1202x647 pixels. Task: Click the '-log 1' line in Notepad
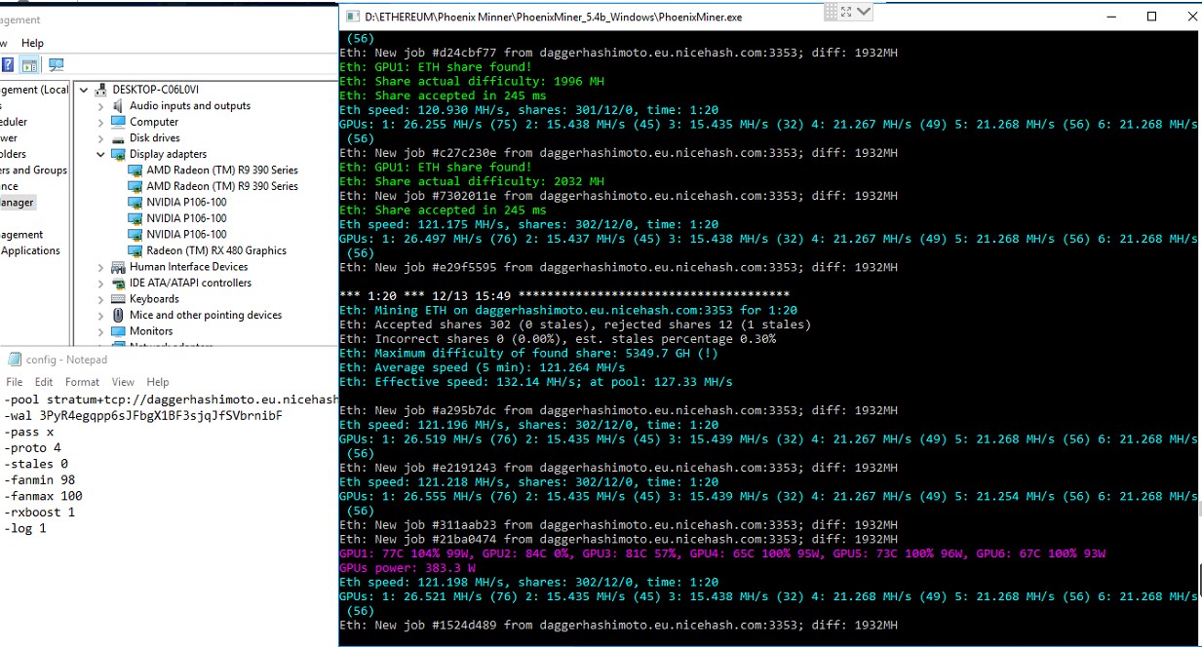pyautogui.click(x=25, y=528)
